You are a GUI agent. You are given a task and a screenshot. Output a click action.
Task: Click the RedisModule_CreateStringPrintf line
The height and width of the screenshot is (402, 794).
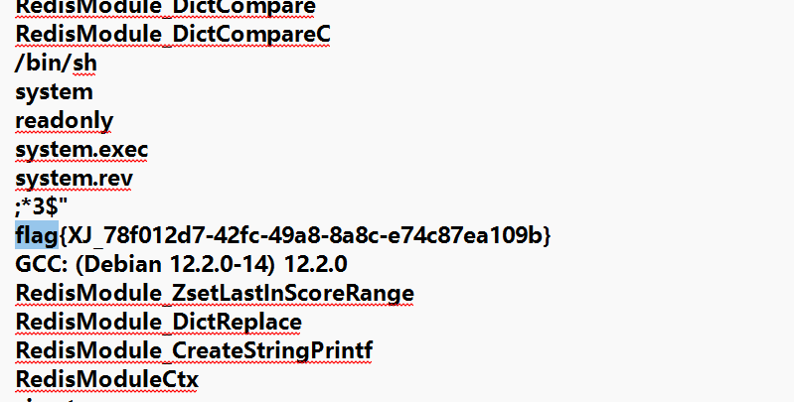click(194, 351)
